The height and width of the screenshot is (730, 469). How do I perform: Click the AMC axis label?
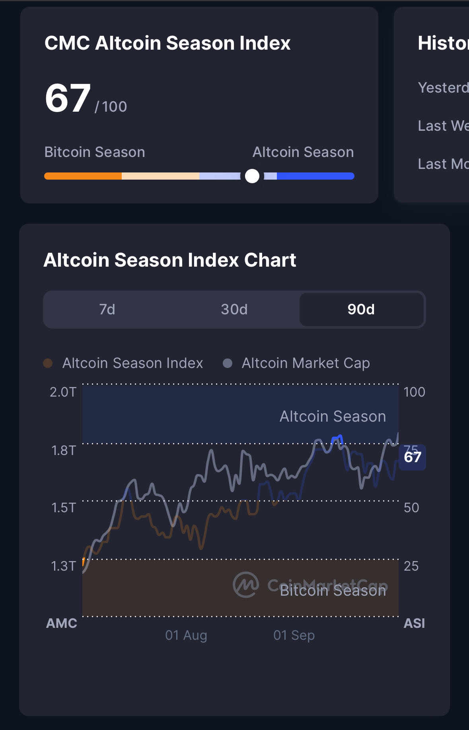pos(62,623)
